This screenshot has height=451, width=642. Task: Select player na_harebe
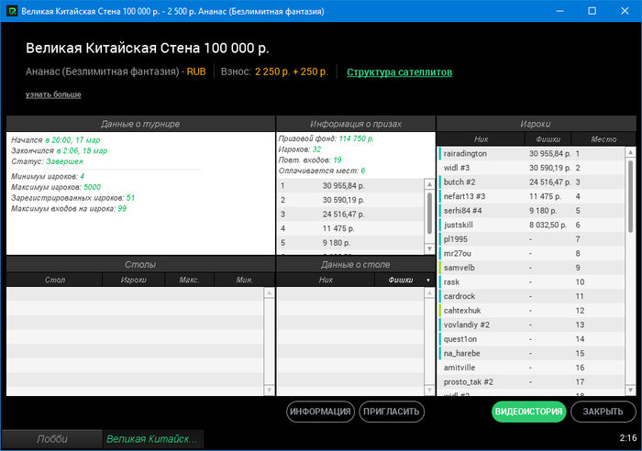tap(531, 353)
